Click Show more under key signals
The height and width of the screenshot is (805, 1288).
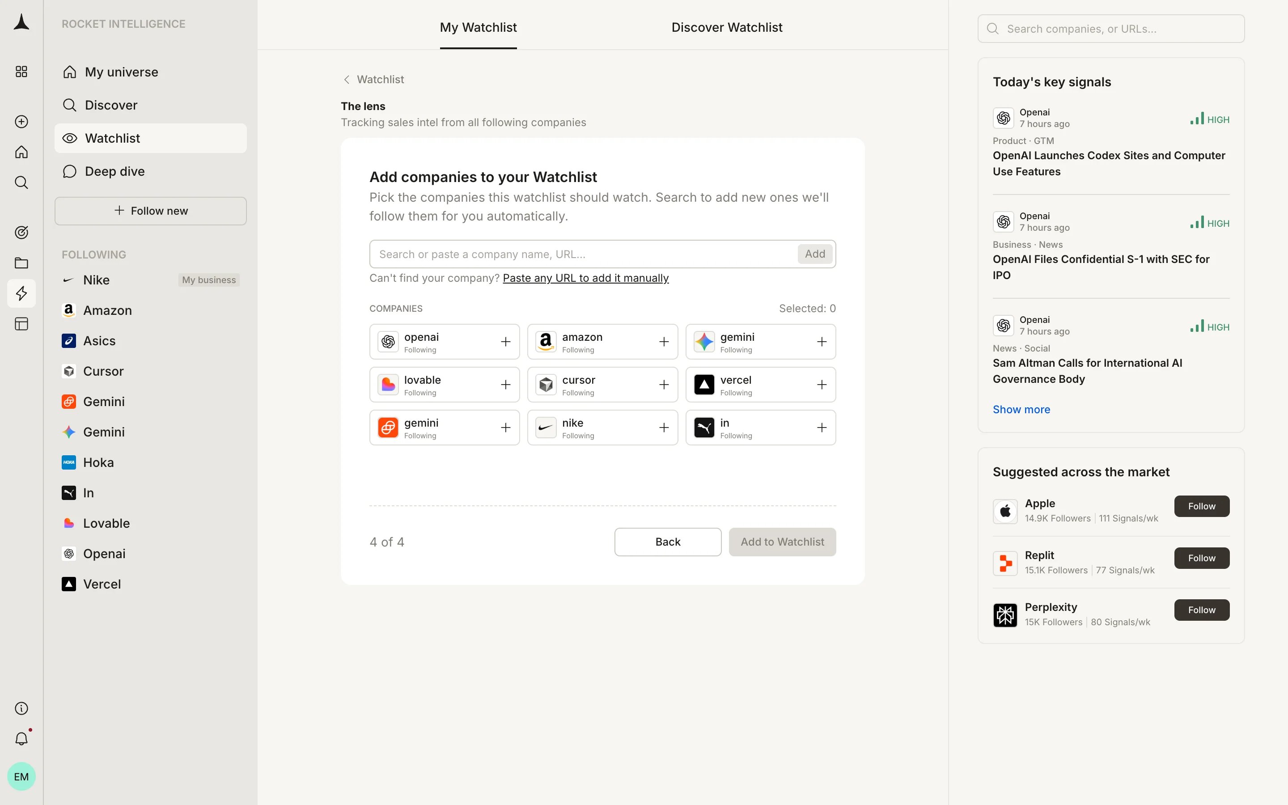tap(1021, 409)
